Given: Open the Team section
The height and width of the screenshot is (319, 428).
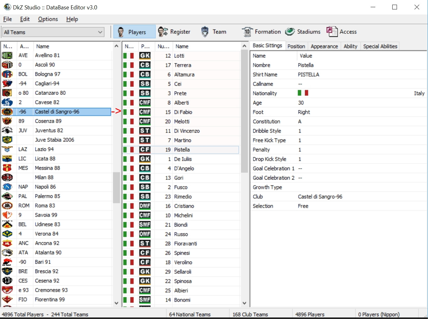Looking at the screenshot, I should point(213,32).
